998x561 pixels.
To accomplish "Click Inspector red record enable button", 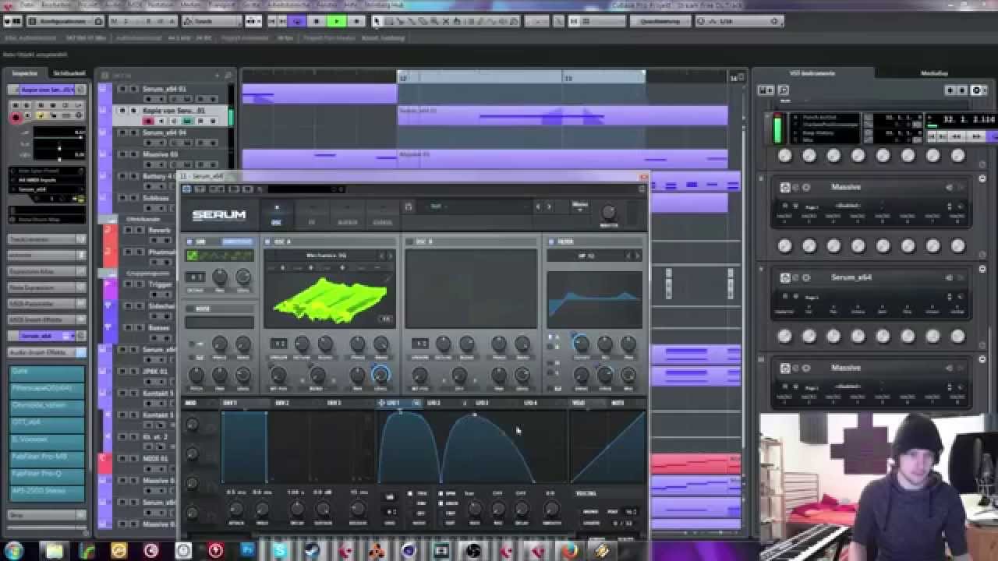I will pyautogui.click(x=16, y=118).
